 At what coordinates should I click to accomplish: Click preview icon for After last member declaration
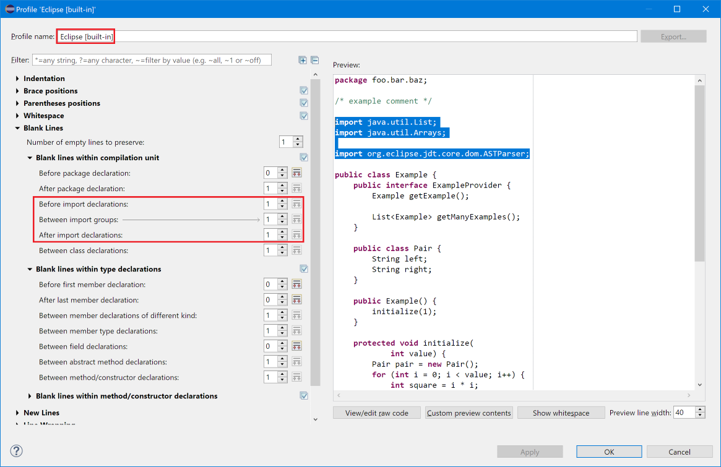296,300
